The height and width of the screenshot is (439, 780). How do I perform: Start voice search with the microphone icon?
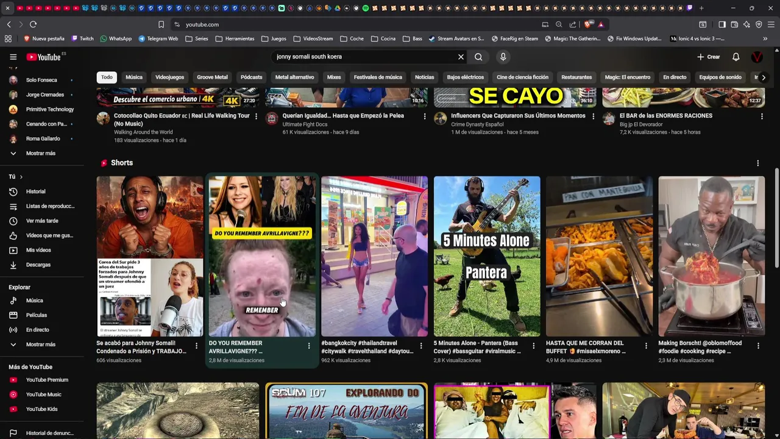[x=503, y=57]
